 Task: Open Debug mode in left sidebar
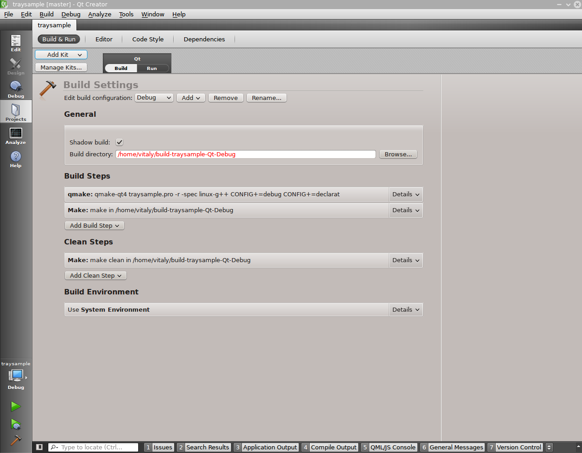[x=16, y=89]
